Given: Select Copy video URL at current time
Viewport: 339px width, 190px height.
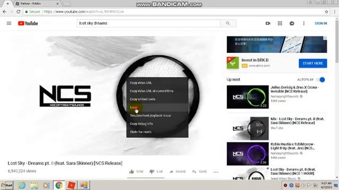Looking at the screenshot, I should point(157,91).
